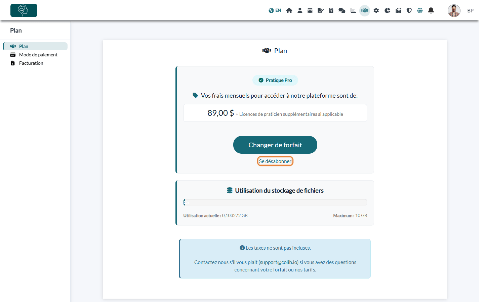The height and width of the screenshot is (302, 484).
Task: Click the 89,00 $ monthly price
Action: click(x=220, y=113)
